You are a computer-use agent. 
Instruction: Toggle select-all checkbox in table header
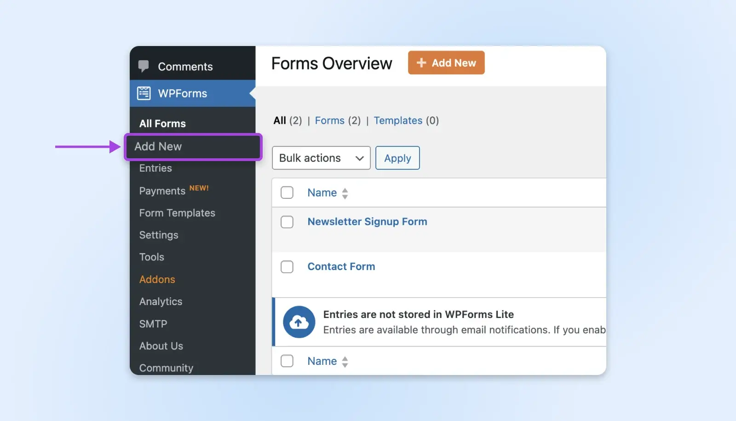pyautogui.click(x=287, y=192)
